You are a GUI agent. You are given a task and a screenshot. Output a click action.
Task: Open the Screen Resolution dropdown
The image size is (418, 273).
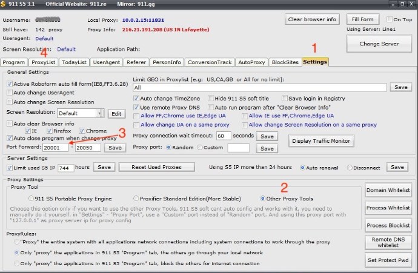[x=99, y=113]
